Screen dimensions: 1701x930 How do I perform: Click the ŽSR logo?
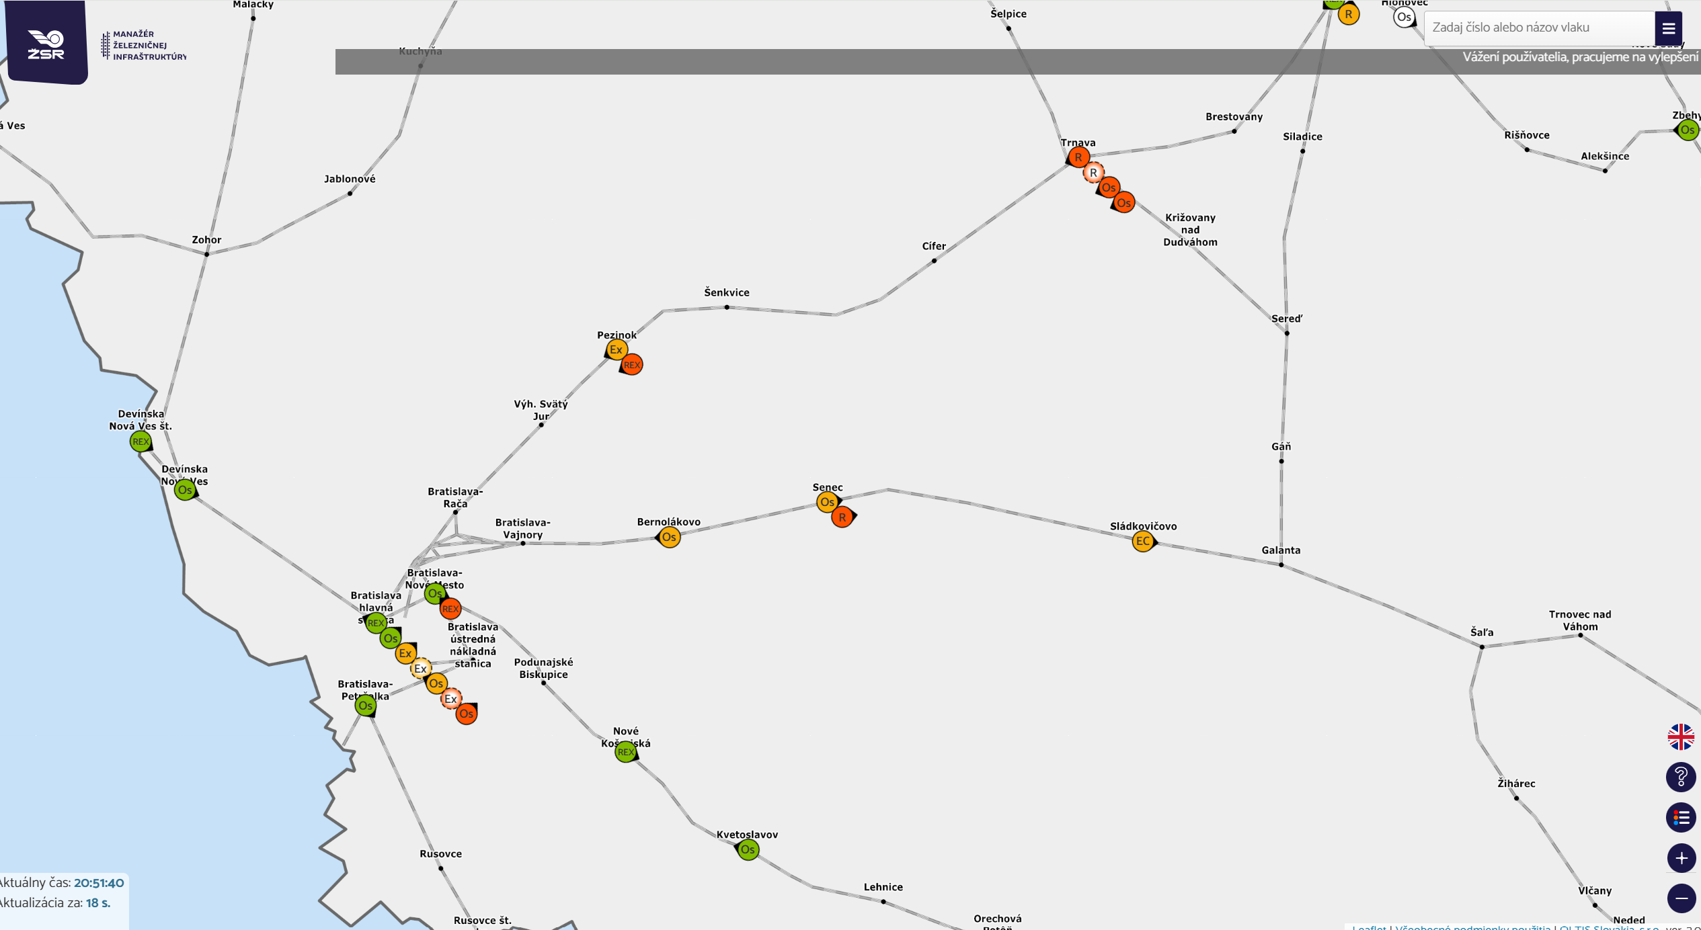click(46, 43)
